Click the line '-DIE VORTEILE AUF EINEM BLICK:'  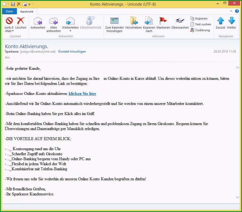tap(38, 139)
